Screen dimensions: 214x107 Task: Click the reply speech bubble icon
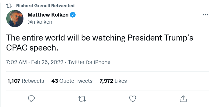click(x=31, y=98)
